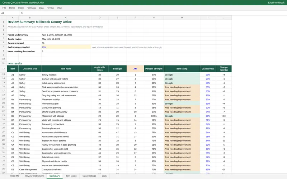287x179 pixels.
Task: Select row 12 header
Action: (4, 69)
